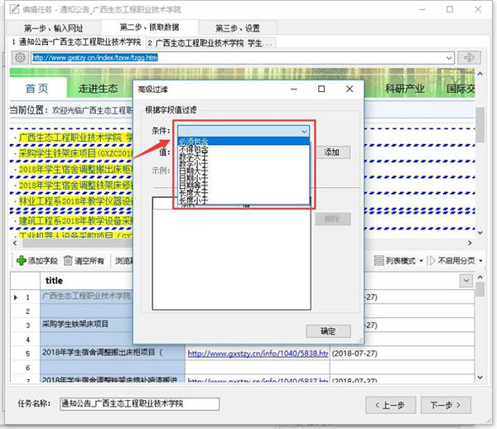Screen dimensions: 497x429
Task: Click webpage link 林业工程系2018年教学仪器
Action: (75, 201)
